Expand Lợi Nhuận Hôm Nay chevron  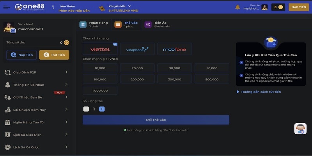(x=66, y=110)
